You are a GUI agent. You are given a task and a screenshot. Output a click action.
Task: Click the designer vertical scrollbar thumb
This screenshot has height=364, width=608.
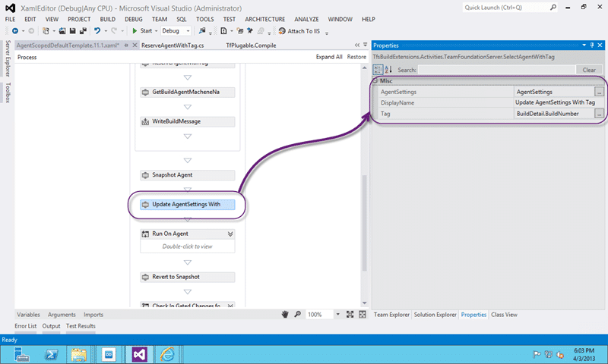pos(364,223)
